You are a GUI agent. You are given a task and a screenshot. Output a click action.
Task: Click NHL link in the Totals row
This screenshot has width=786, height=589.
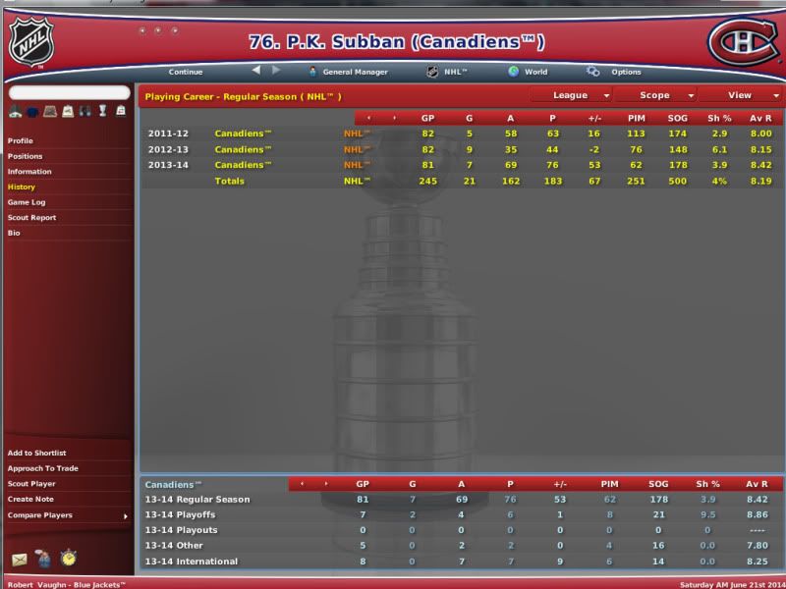coord(357,181)
